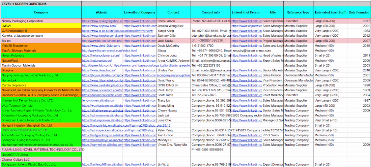Select the Cleaner Culture LLC cell
371x167 pixels.
pos(41,160)
